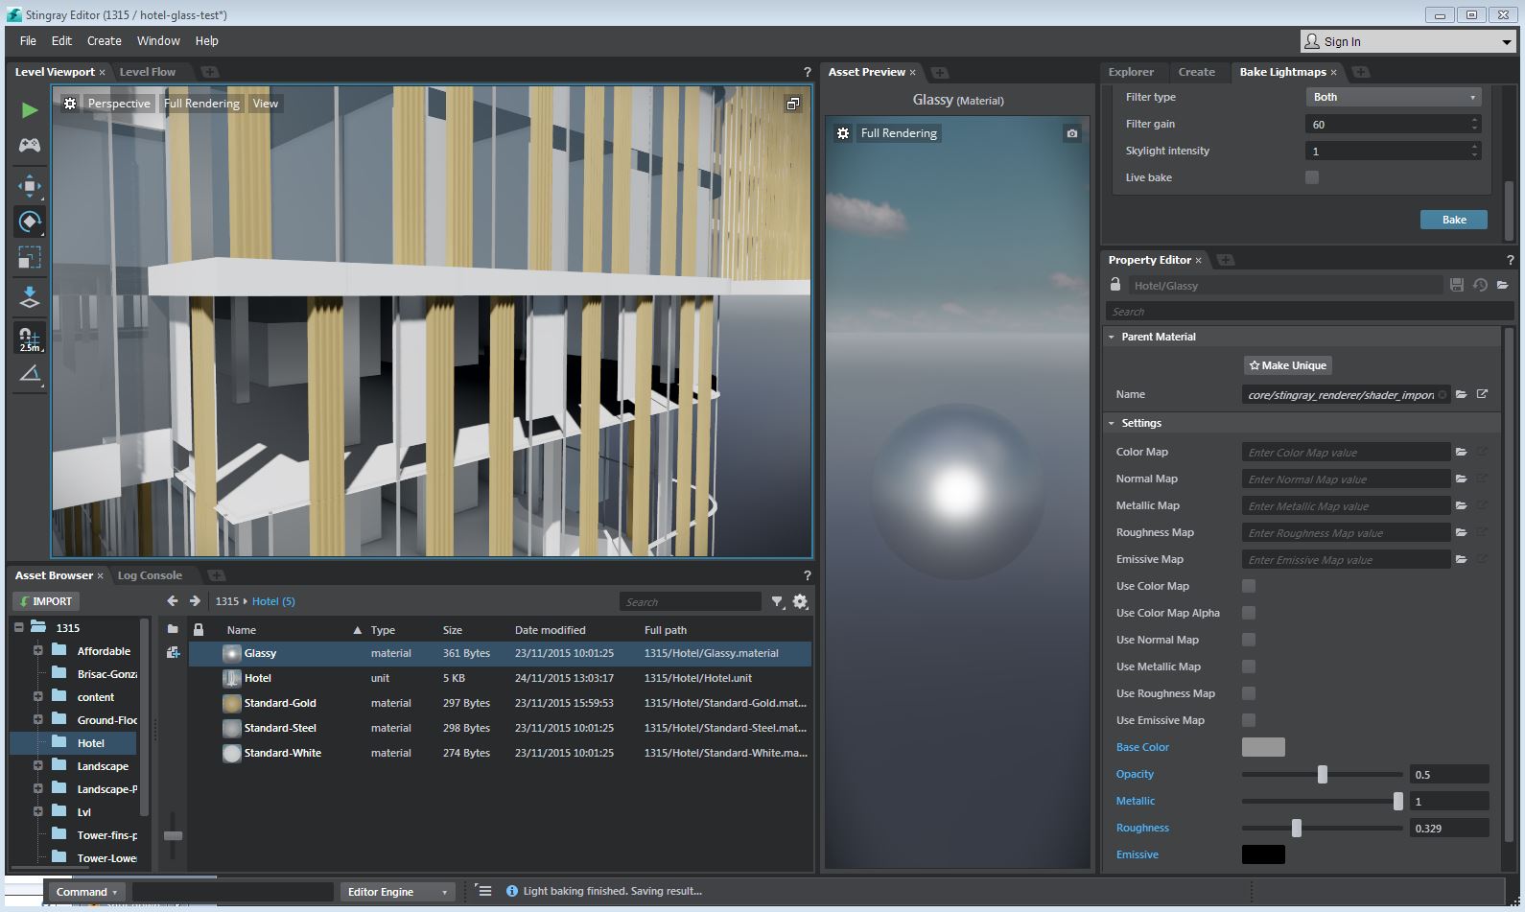Open the Filter type dropdown

1394,97
